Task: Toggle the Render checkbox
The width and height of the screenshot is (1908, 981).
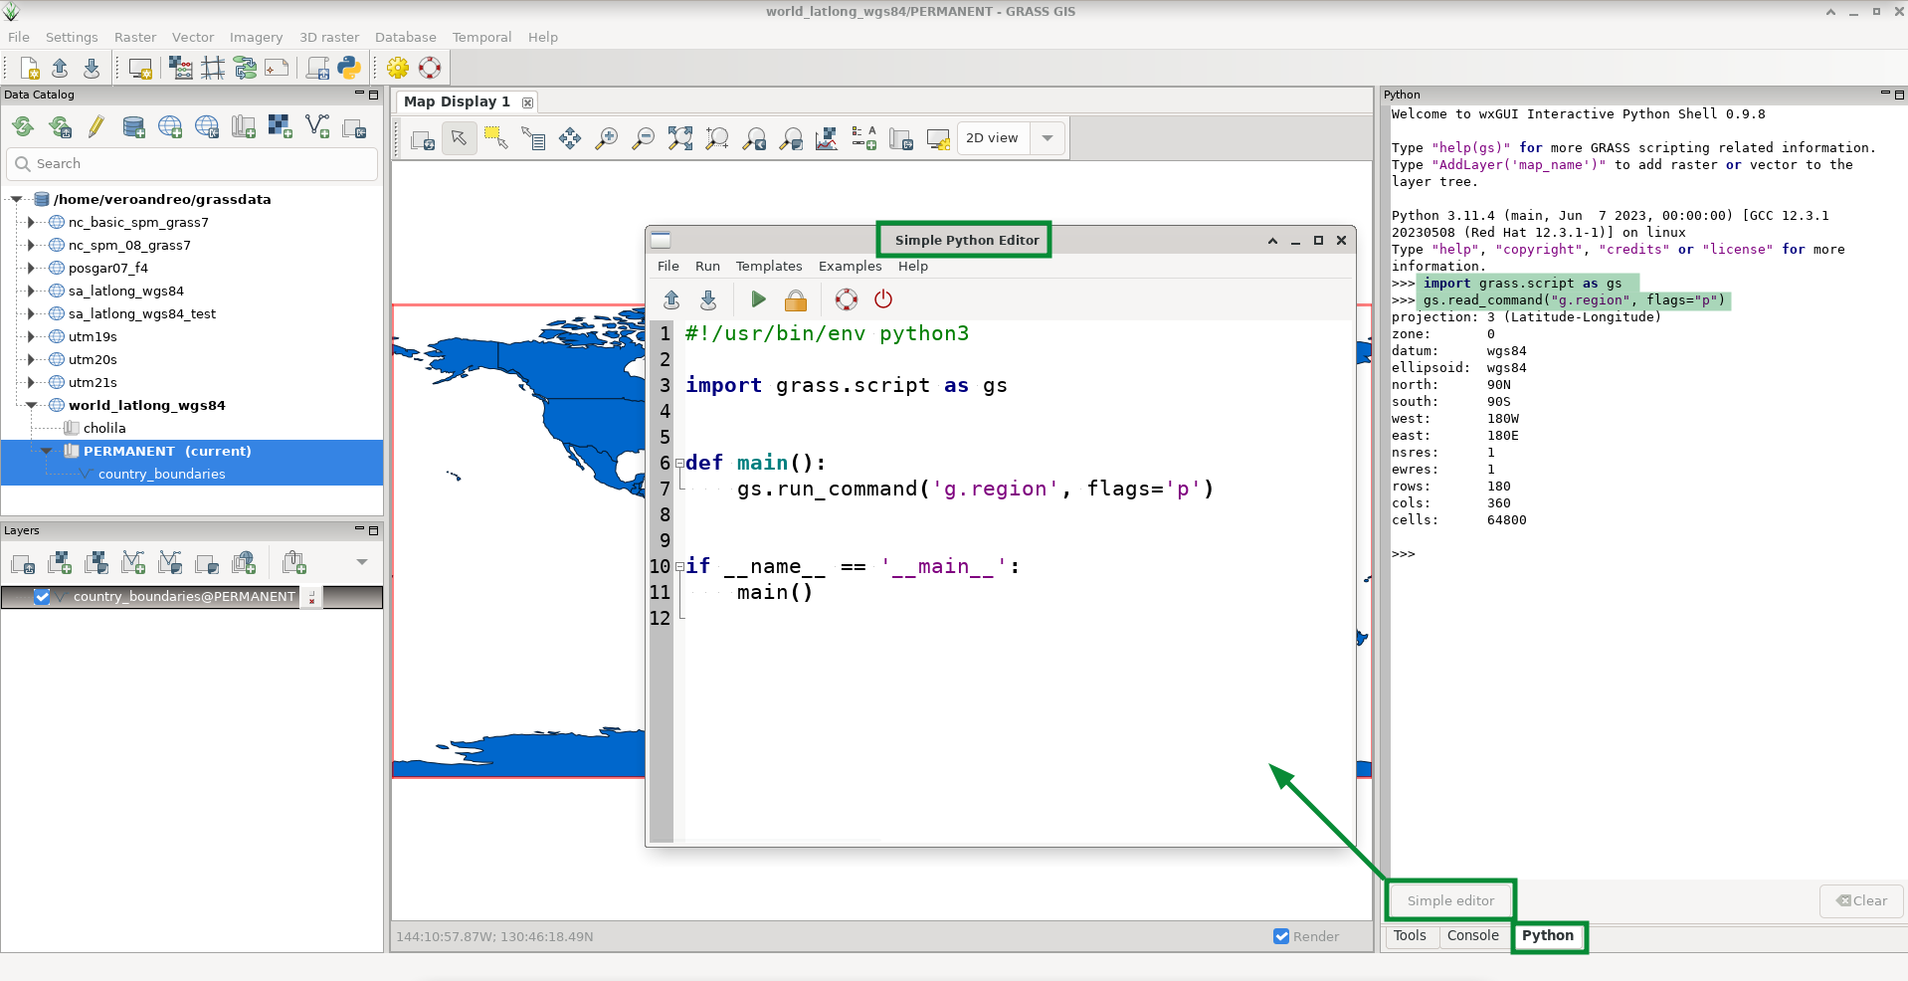Action: coord(1281,936)
